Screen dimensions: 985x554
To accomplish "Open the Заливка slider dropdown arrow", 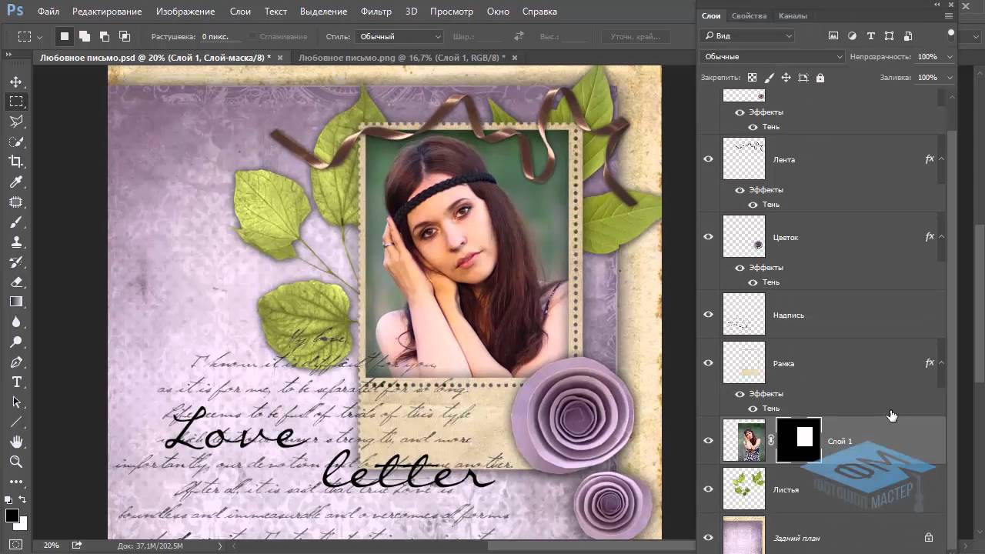I will 950,78.
